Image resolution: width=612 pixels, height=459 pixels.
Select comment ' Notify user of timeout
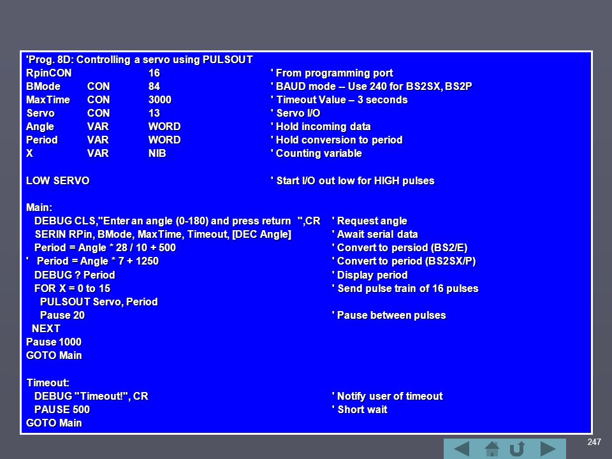387,396
